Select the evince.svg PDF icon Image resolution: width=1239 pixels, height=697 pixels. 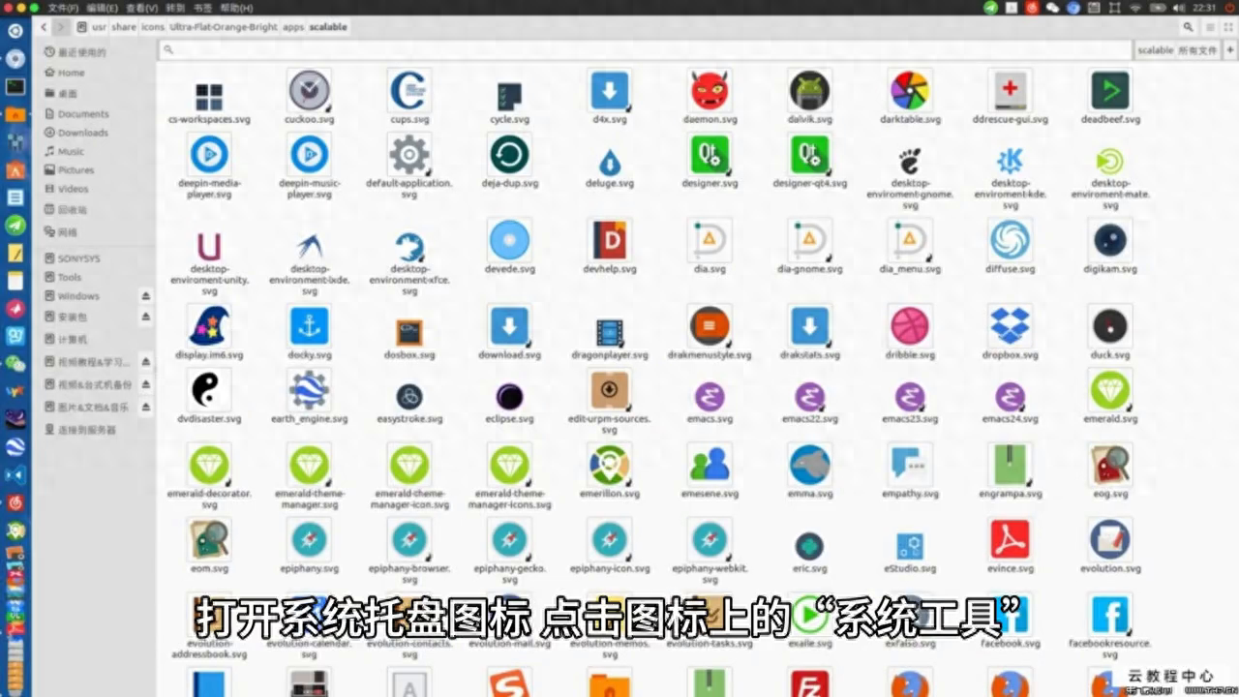1010,540
